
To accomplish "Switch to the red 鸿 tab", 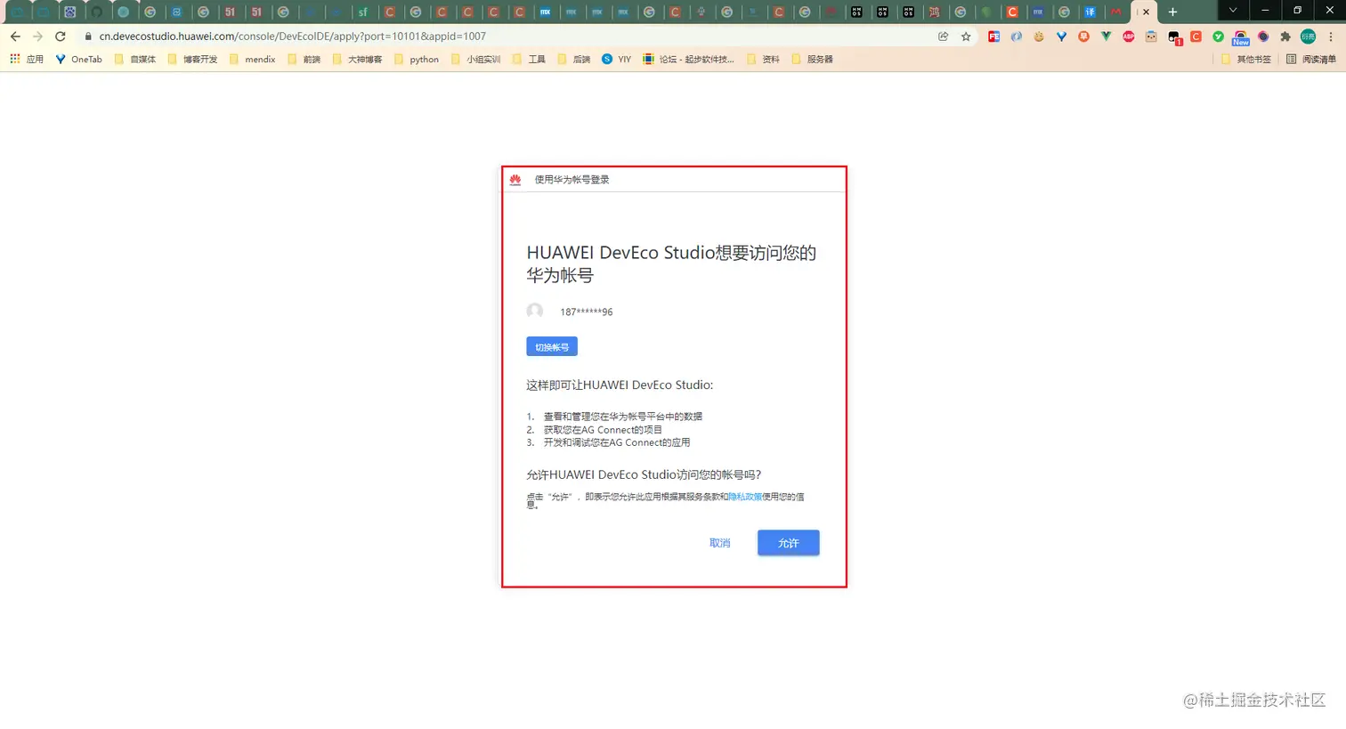I will click(x=934, y=12).
